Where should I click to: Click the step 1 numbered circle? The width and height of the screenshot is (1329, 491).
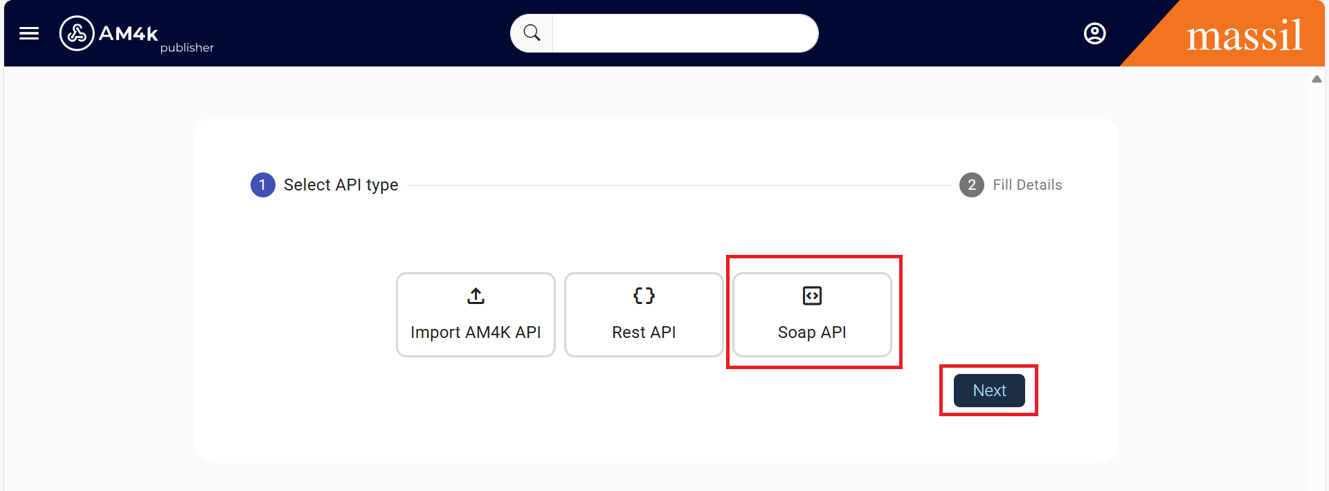pos(262,185)
